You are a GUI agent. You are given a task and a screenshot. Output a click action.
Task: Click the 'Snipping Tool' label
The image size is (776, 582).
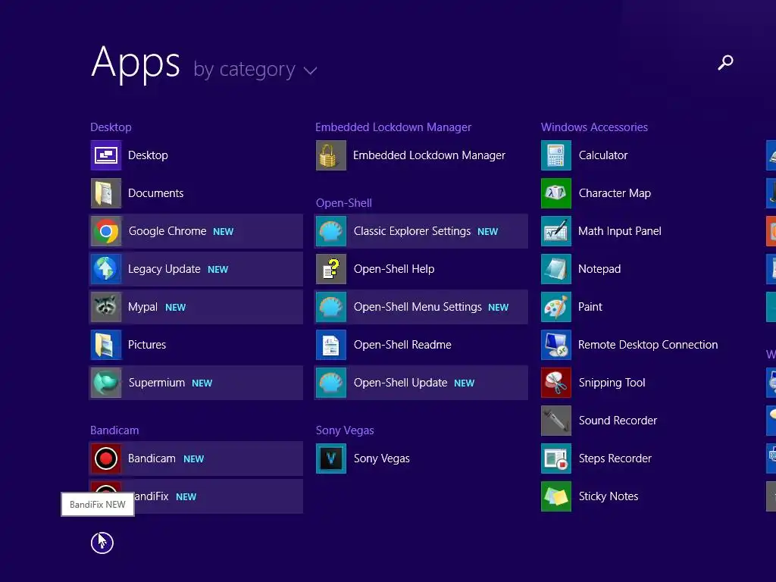(x=612, y=383)
